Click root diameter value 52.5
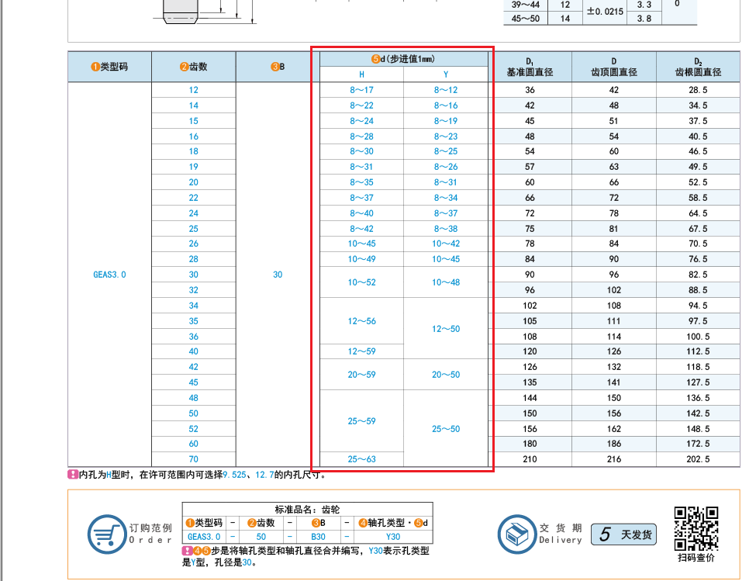The width and height of the screenshot is (756, 581). tap(698, 182)
